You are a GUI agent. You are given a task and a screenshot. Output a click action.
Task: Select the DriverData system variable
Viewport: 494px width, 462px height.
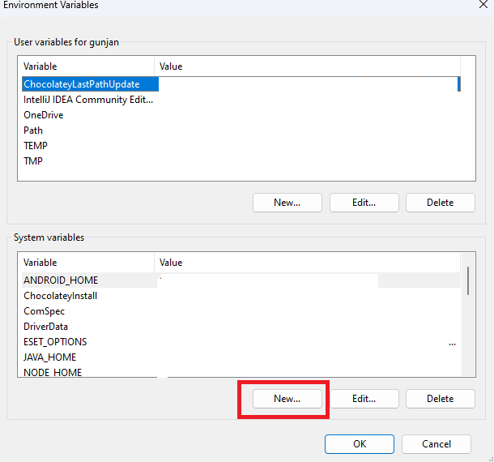tap(241, 327)
